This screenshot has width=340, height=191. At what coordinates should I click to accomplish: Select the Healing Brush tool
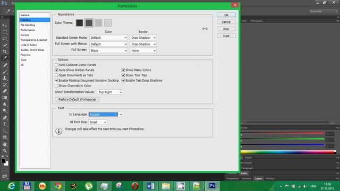click(x=5, y=65)
